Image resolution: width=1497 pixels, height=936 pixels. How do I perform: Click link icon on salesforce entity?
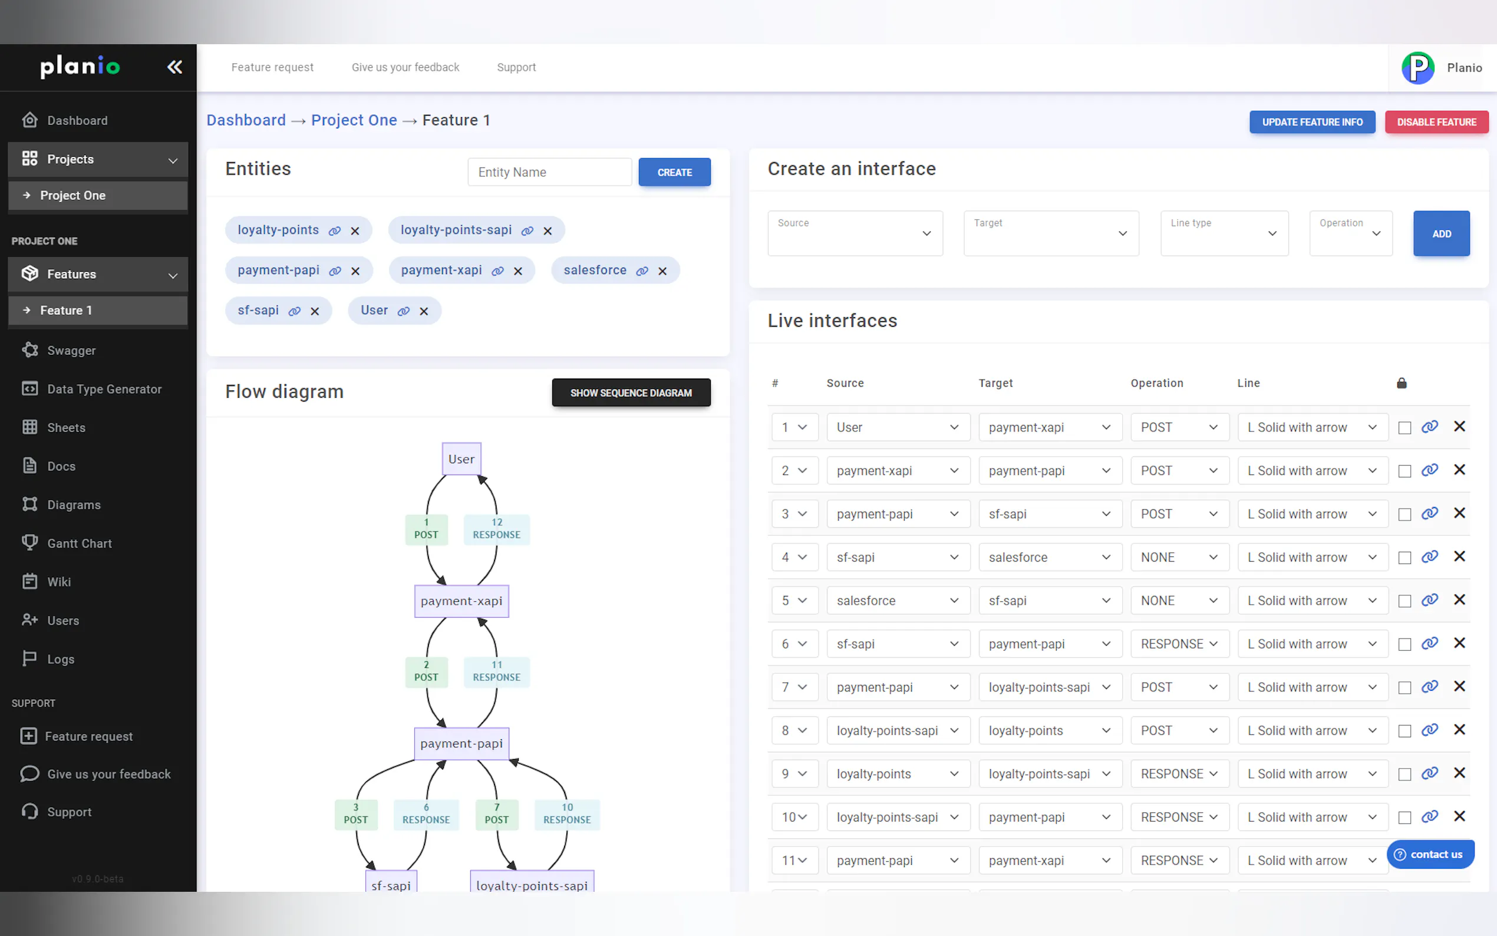(x=642, y=271)
